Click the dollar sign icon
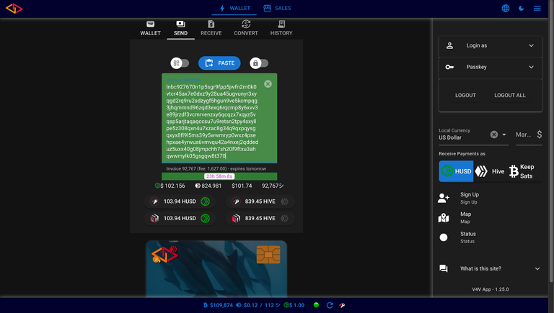 coord(539,135)
